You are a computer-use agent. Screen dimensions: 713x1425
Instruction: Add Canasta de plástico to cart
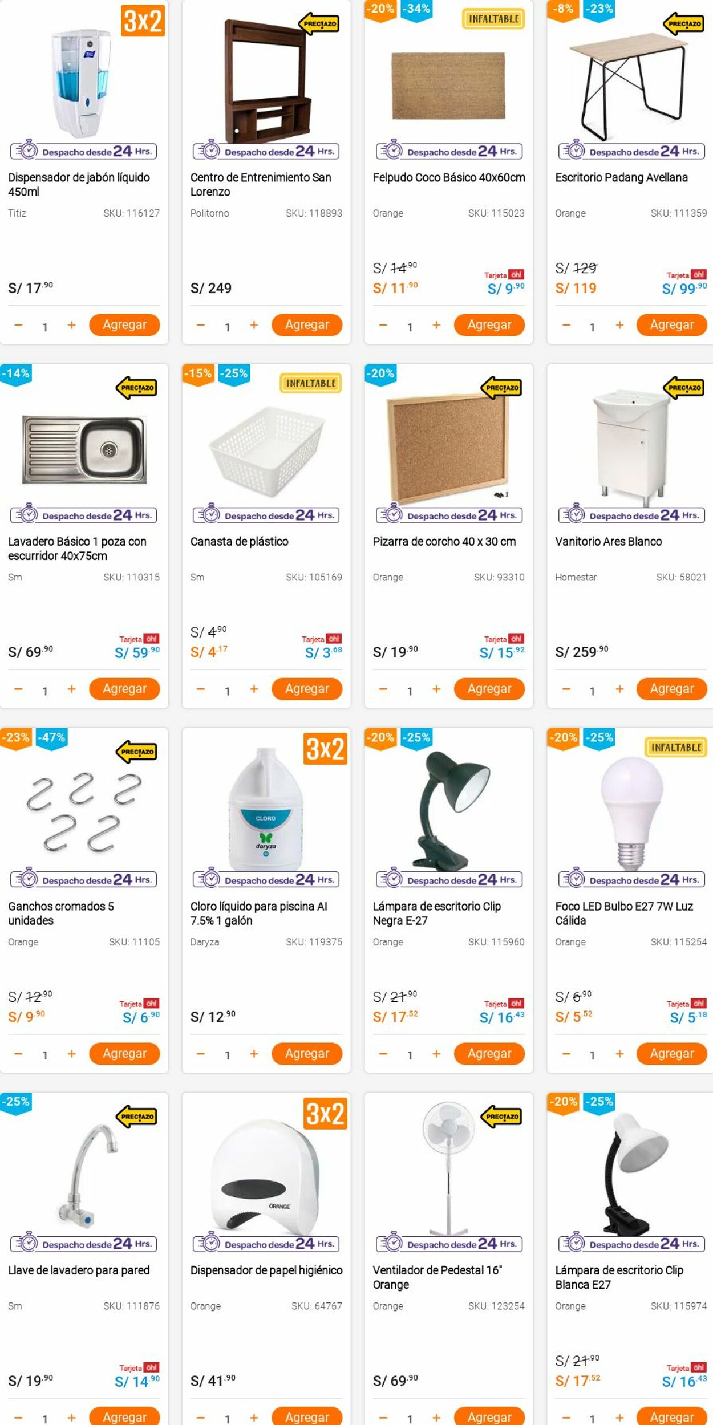click(x=307, y=689)
